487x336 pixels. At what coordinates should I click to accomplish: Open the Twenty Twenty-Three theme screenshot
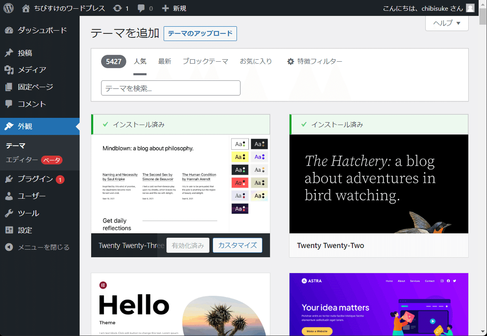[x=181, y=184]
